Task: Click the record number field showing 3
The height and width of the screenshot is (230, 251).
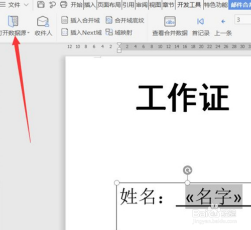Action: pos(243,20)
